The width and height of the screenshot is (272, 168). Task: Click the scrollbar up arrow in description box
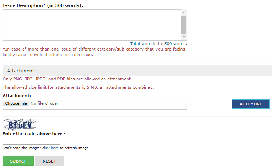(184, 13)
